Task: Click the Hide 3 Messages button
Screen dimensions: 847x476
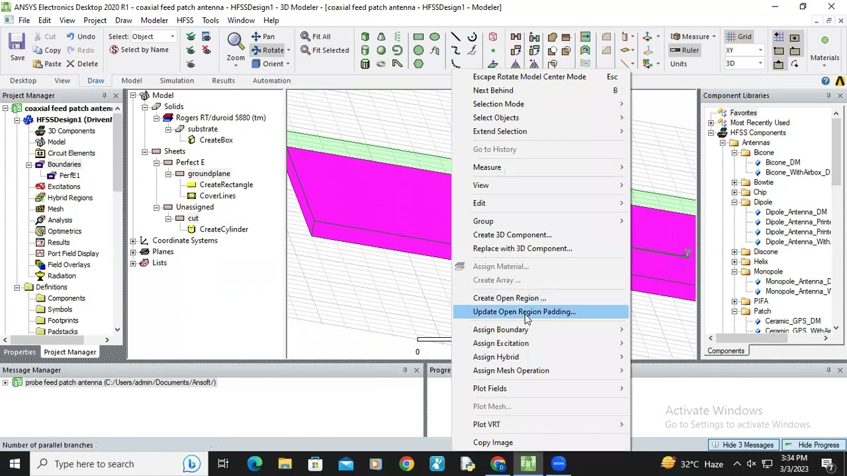Action: tap(742, 445)
